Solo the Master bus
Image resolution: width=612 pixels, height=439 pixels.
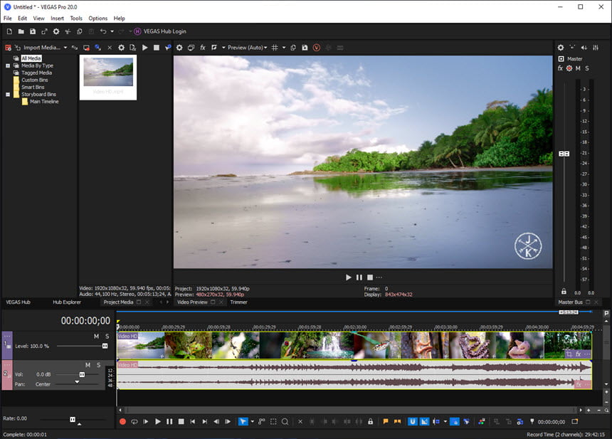[x=587, y=68]
